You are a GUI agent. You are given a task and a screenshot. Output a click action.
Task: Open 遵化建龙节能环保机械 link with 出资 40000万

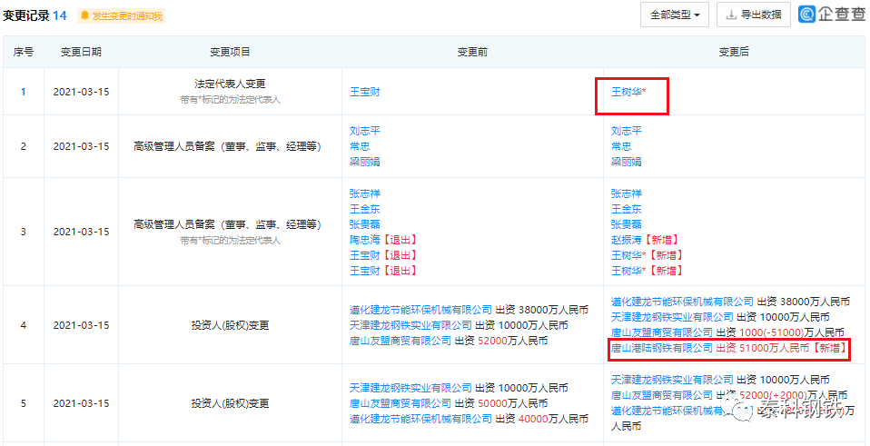tap(420, 419)
